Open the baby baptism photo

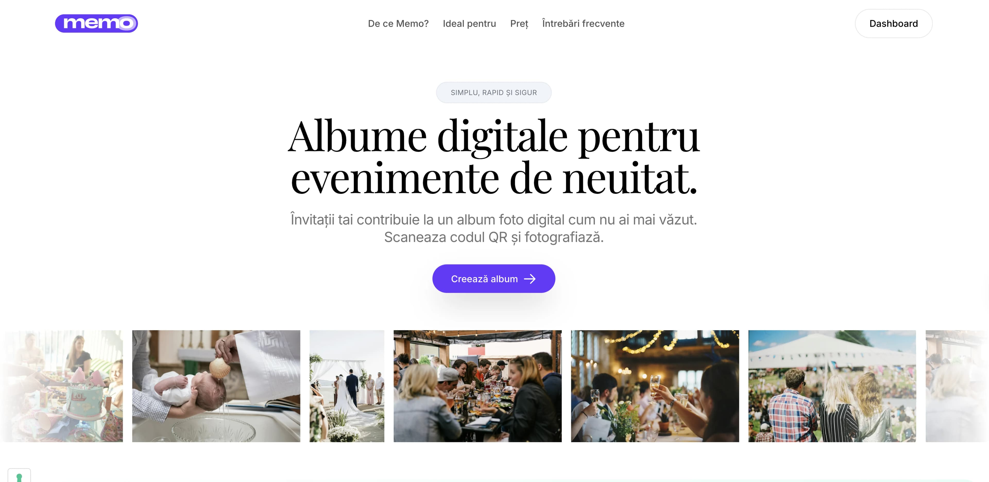click(216, 386)
